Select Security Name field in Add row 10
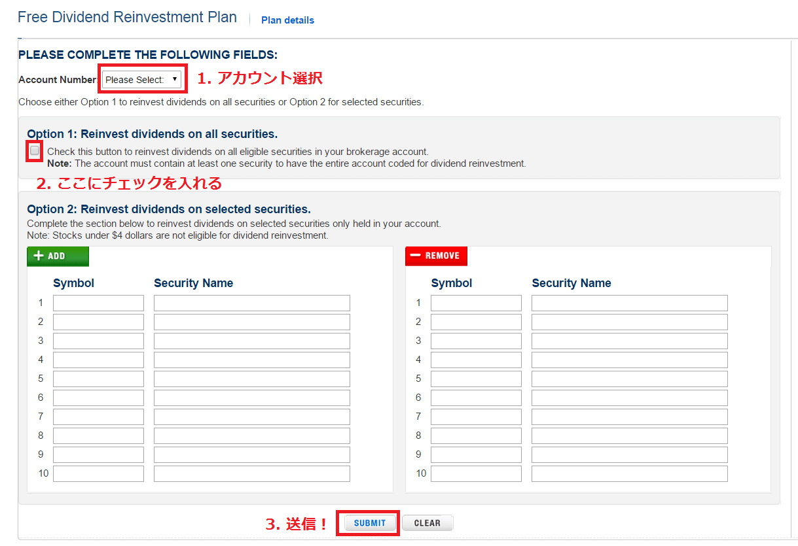 [x=251, y=473]
